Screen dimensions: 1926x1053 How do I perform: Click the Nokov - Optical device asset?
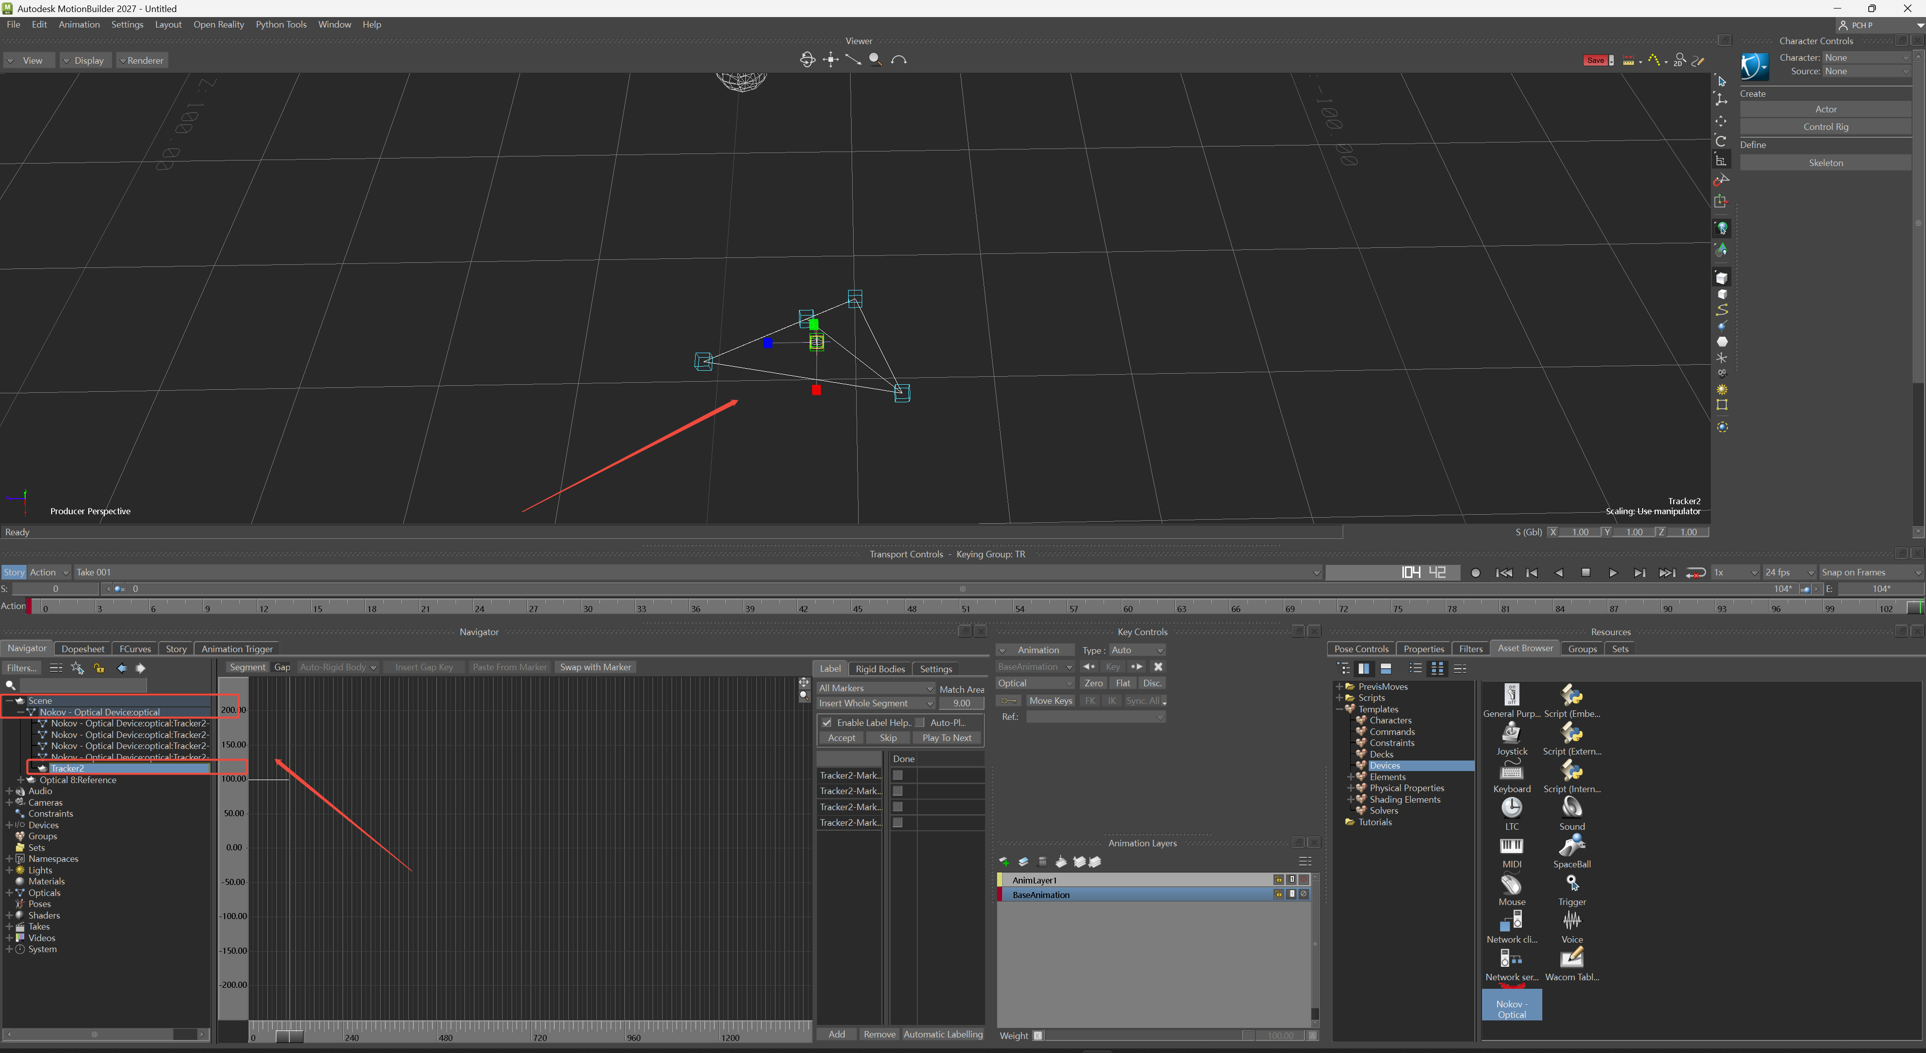pos(1512,1004)
